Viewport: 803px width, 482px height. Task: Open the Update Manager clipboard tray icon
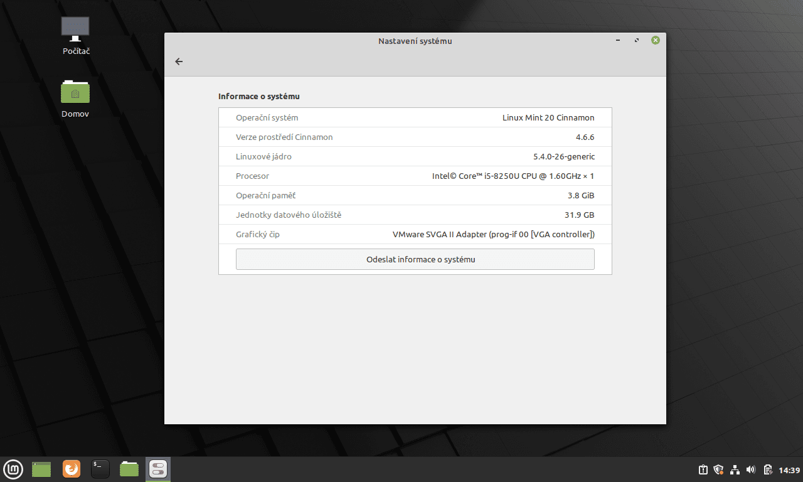pyautogui.click(x=701, y=469)
